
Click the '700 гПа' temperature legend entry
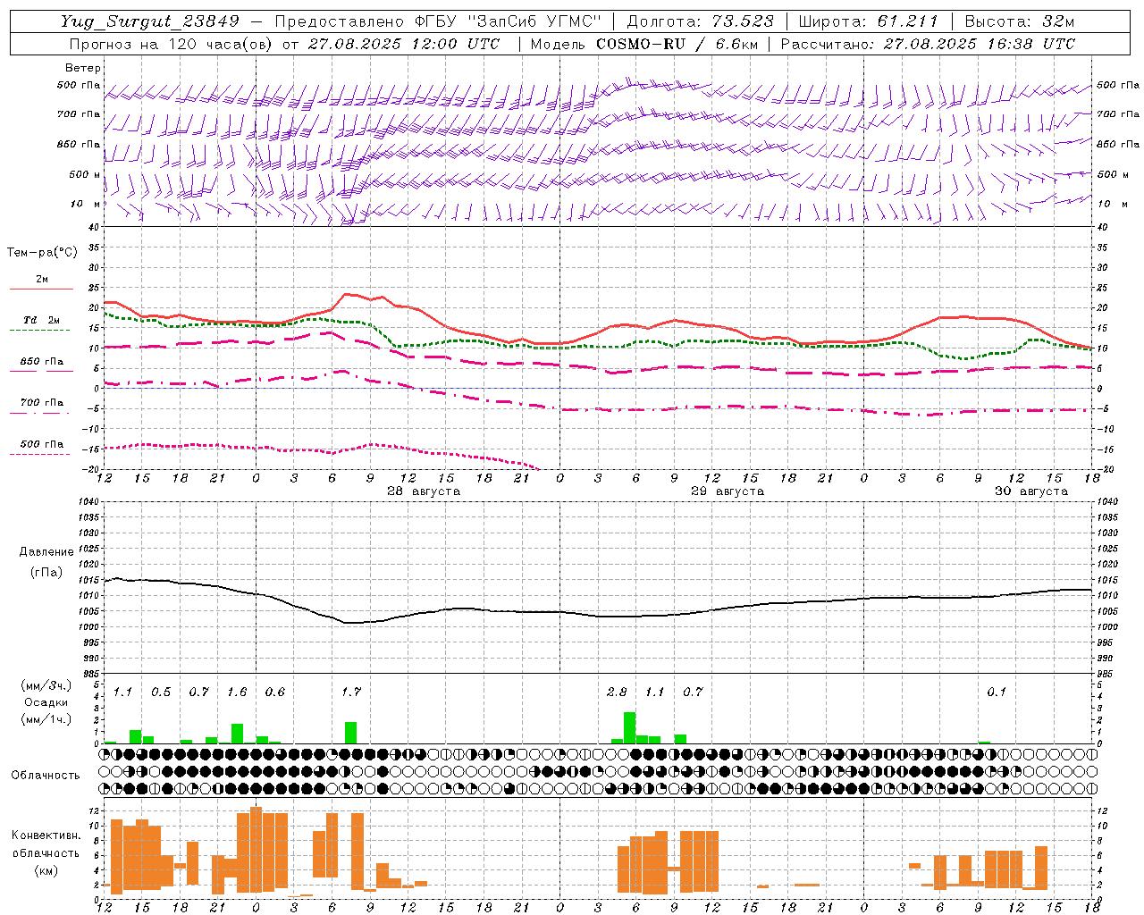[x=42, y=403]
